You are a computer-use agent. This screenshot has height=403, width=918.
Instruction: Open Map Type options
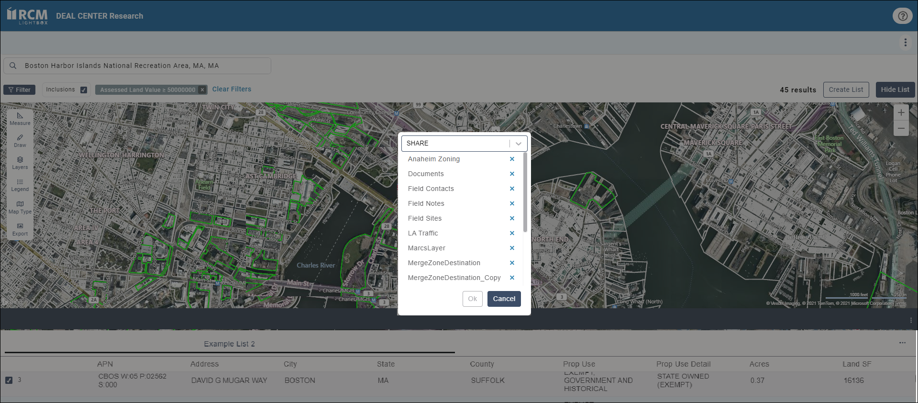pyautogui.click(x=20, y=207)
